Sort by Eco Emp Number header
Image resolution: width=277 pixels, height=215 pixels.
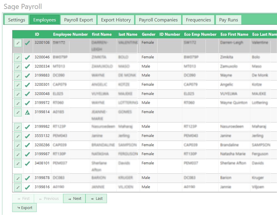pos(200,34)
